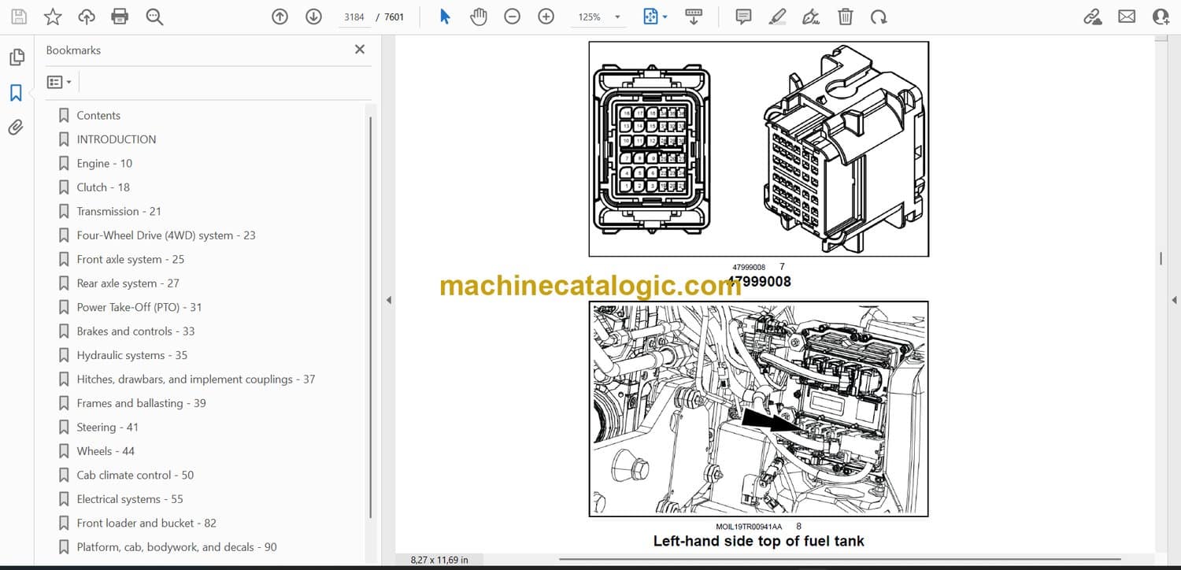Viewport: 1181px width, 570px height.
Task: Close the Bookmarks panel
Action: (360, 50)
